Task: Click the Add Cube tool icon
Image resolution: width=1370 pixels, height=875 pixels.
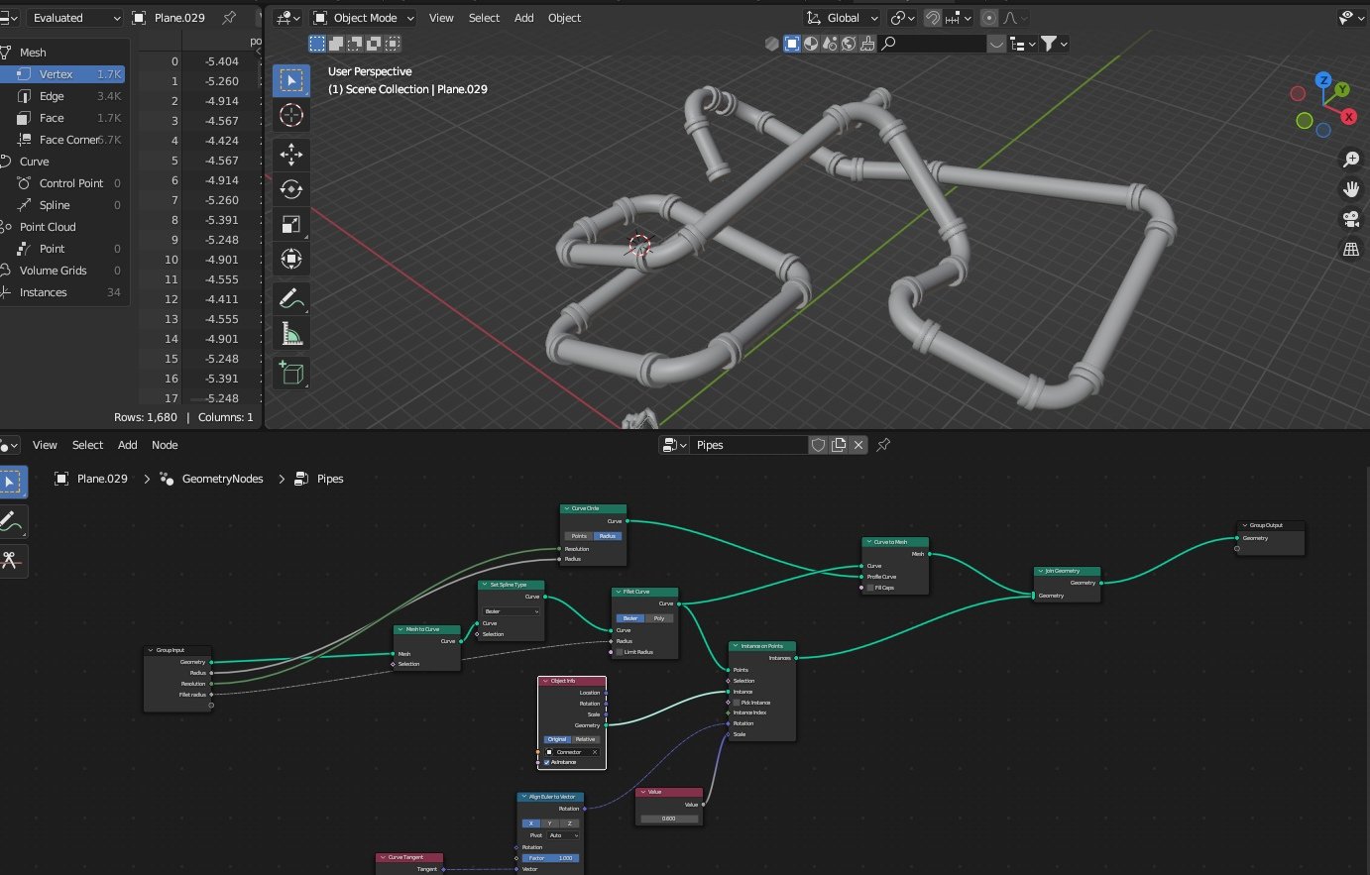Action: [x=291, y=373]
